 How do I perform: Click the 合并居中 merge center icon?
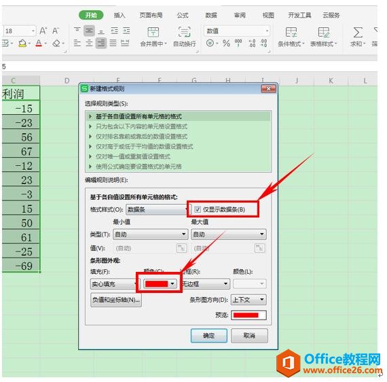tap(153, 33)
